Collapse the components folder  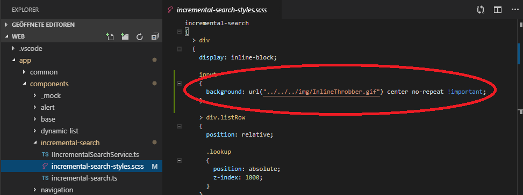coord(24,84)
